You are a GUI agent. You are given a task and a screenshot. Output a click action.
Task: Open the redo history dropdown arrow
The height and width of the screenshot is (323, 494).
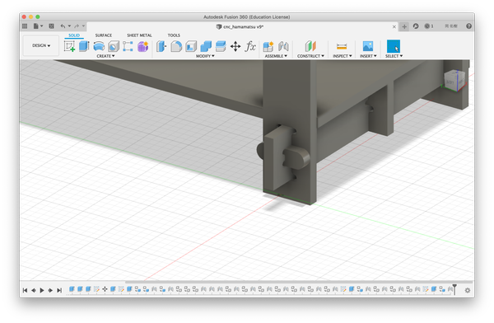point(83,26)
